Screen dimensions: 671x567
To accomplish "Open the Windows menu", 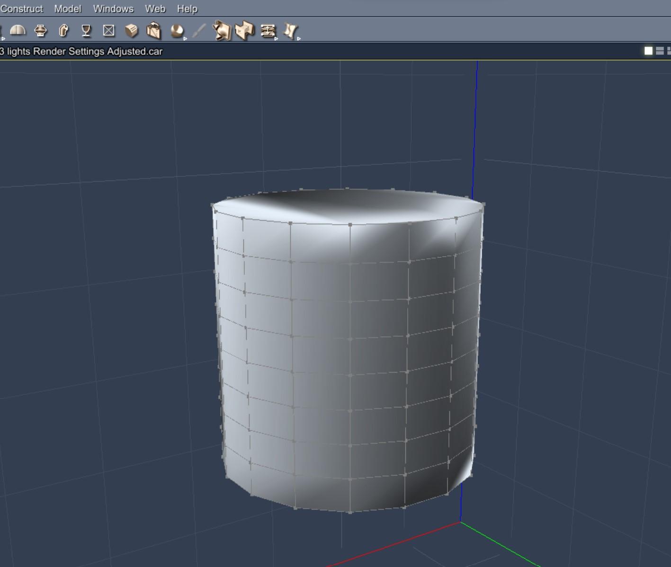I will (x=113, y=9).
